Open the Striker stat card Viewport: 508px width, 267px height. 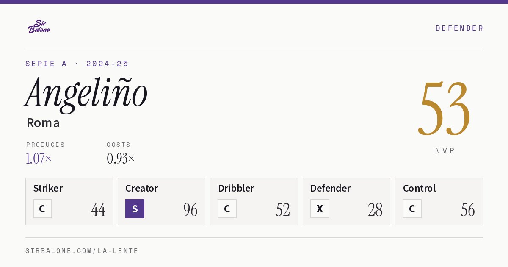pos(69,201)
